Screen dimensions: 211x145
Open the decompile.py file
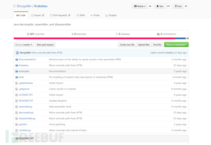26,113
